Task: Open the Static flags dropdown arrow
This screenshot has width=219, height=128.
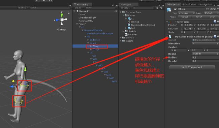Action: click(x=218, y=9)
